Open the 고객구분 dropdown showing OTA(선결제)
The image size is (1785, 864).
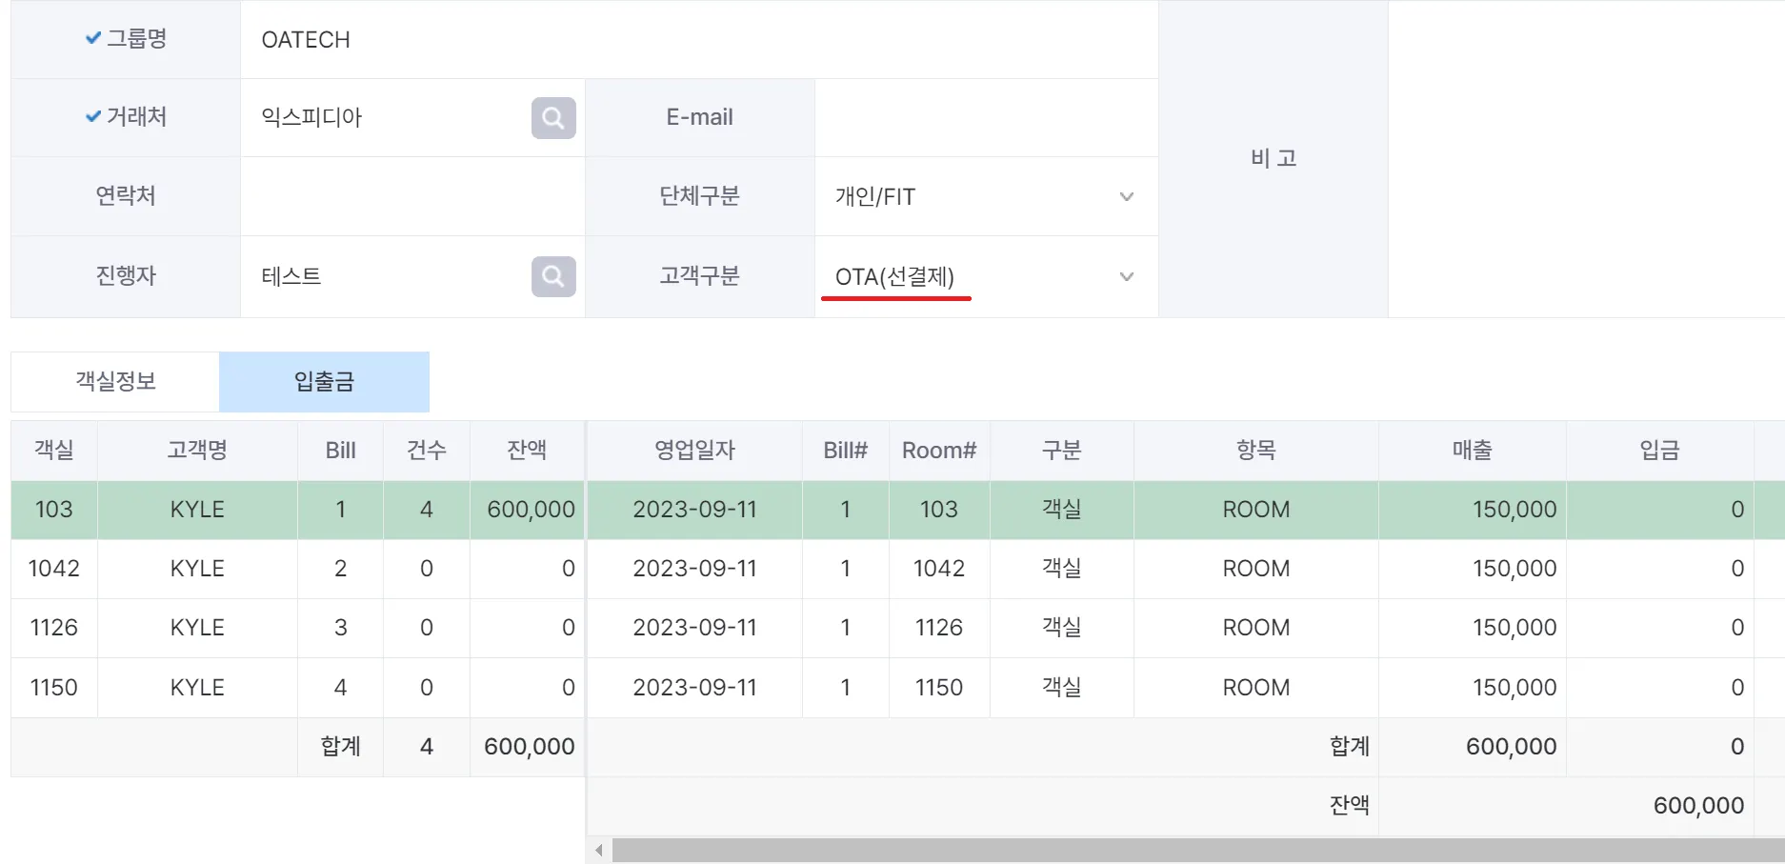coord(985,277)
